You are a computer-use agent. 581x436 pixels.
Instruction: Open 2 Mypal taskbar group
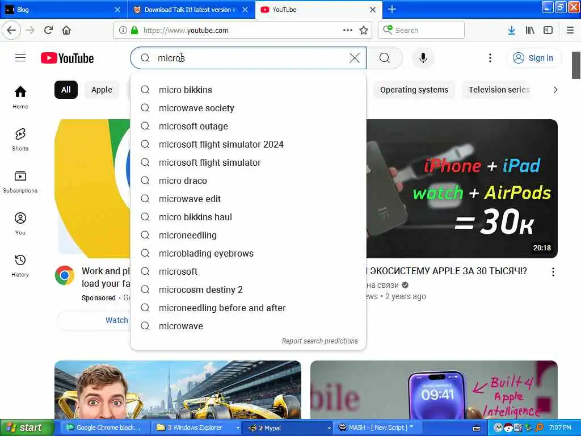click(288, 427)
